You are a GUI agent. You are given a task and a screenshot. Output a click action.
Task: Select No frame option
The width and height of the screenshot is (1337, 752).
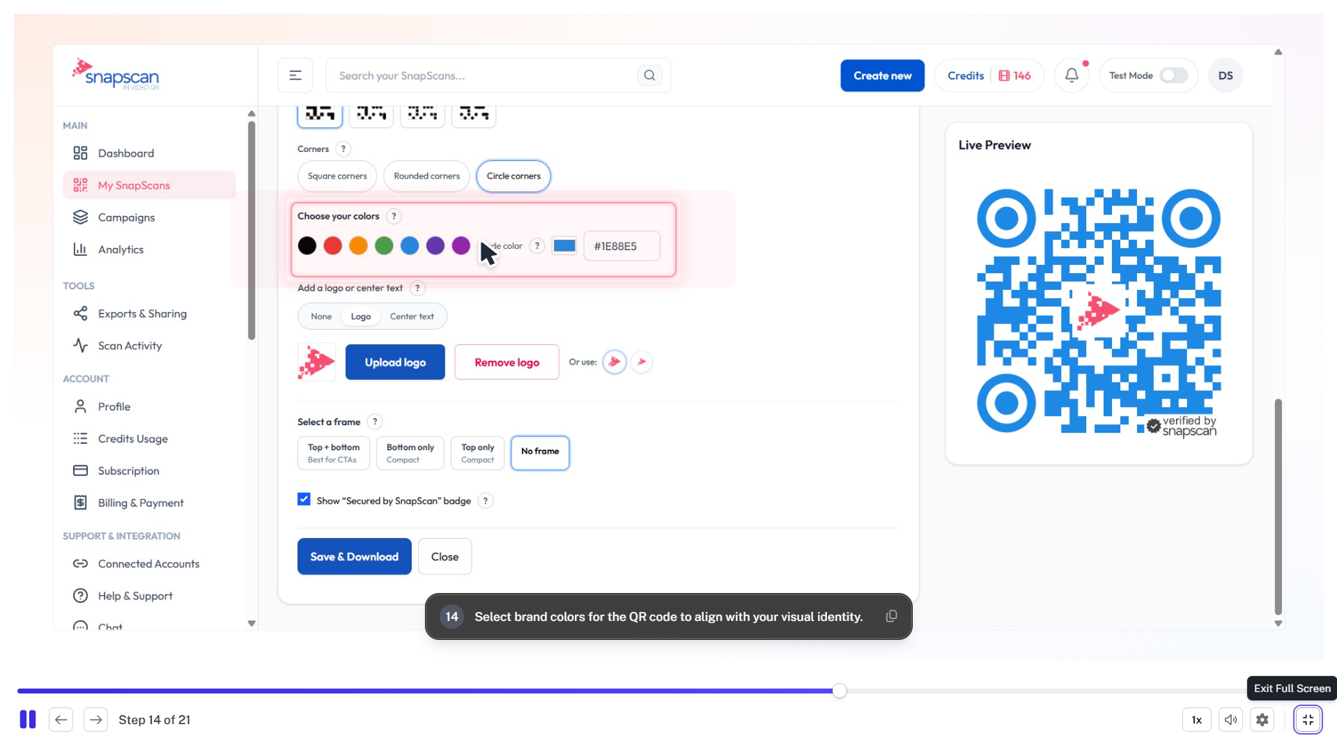pyautogui.click(x=540, y=453)
